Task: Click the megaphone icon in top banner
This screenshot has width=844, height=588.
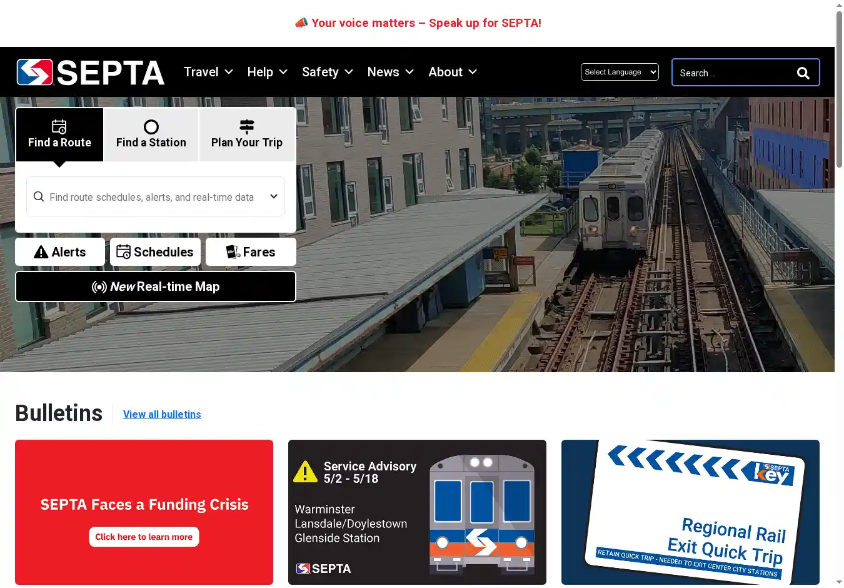Action: click(301, 23)
